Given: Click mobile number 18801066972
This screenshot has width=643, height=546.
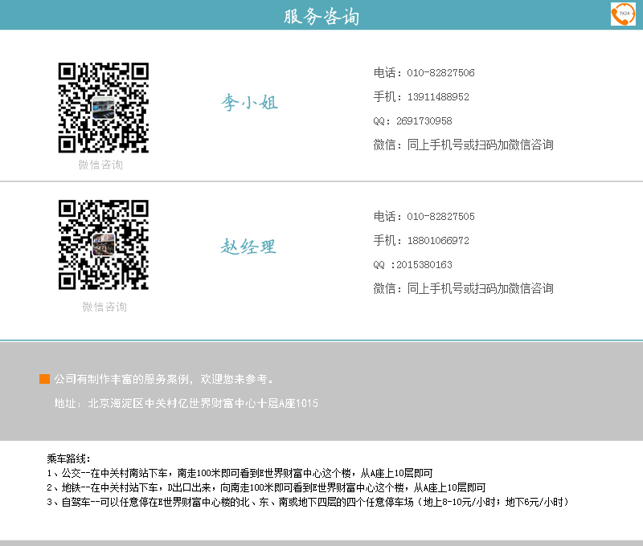Looking at the screenshot, I should (438, 241).
